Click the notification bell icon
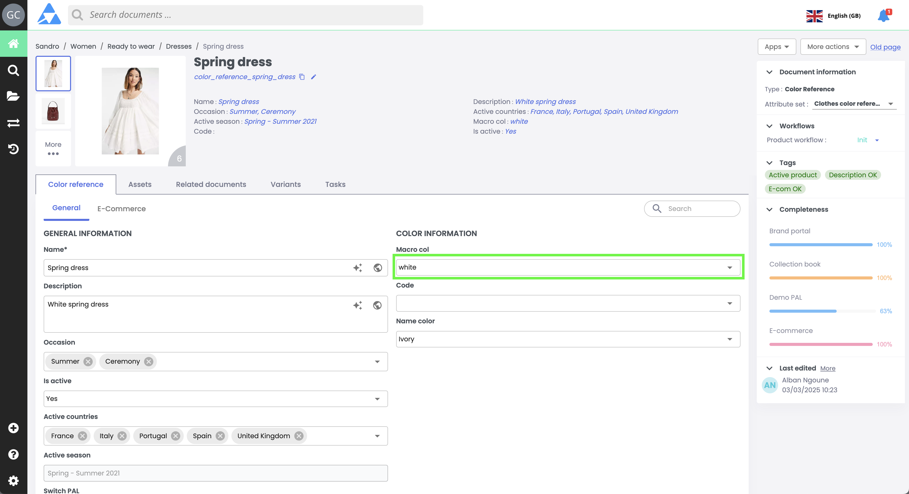This screenshot has width=909, height=494. point(883,15)
